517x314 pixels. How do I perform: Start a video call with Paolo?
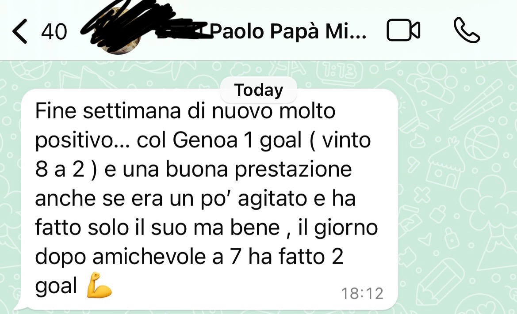[403, 30]
